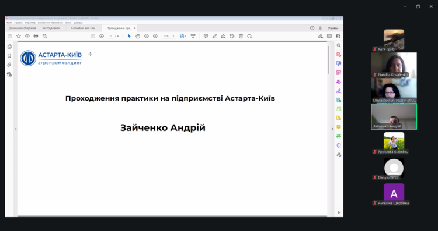
Task: Add a sticky note comment
Action: 206,36
